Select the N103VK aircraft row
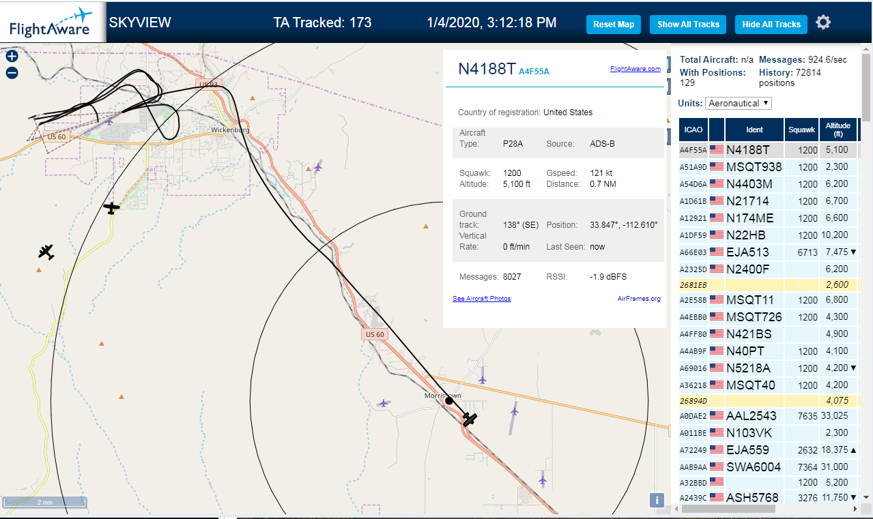This screenshot has height=519, width=873. [769, 433]
